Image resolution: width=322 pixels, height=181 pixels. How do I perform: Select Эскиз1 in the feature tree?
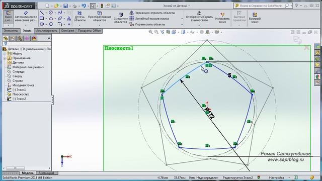tap(17, 89)
